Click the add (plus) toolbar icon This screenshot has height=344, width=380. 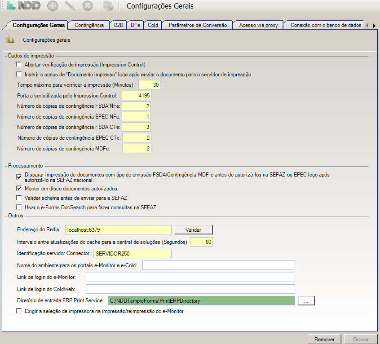(53, 6)
